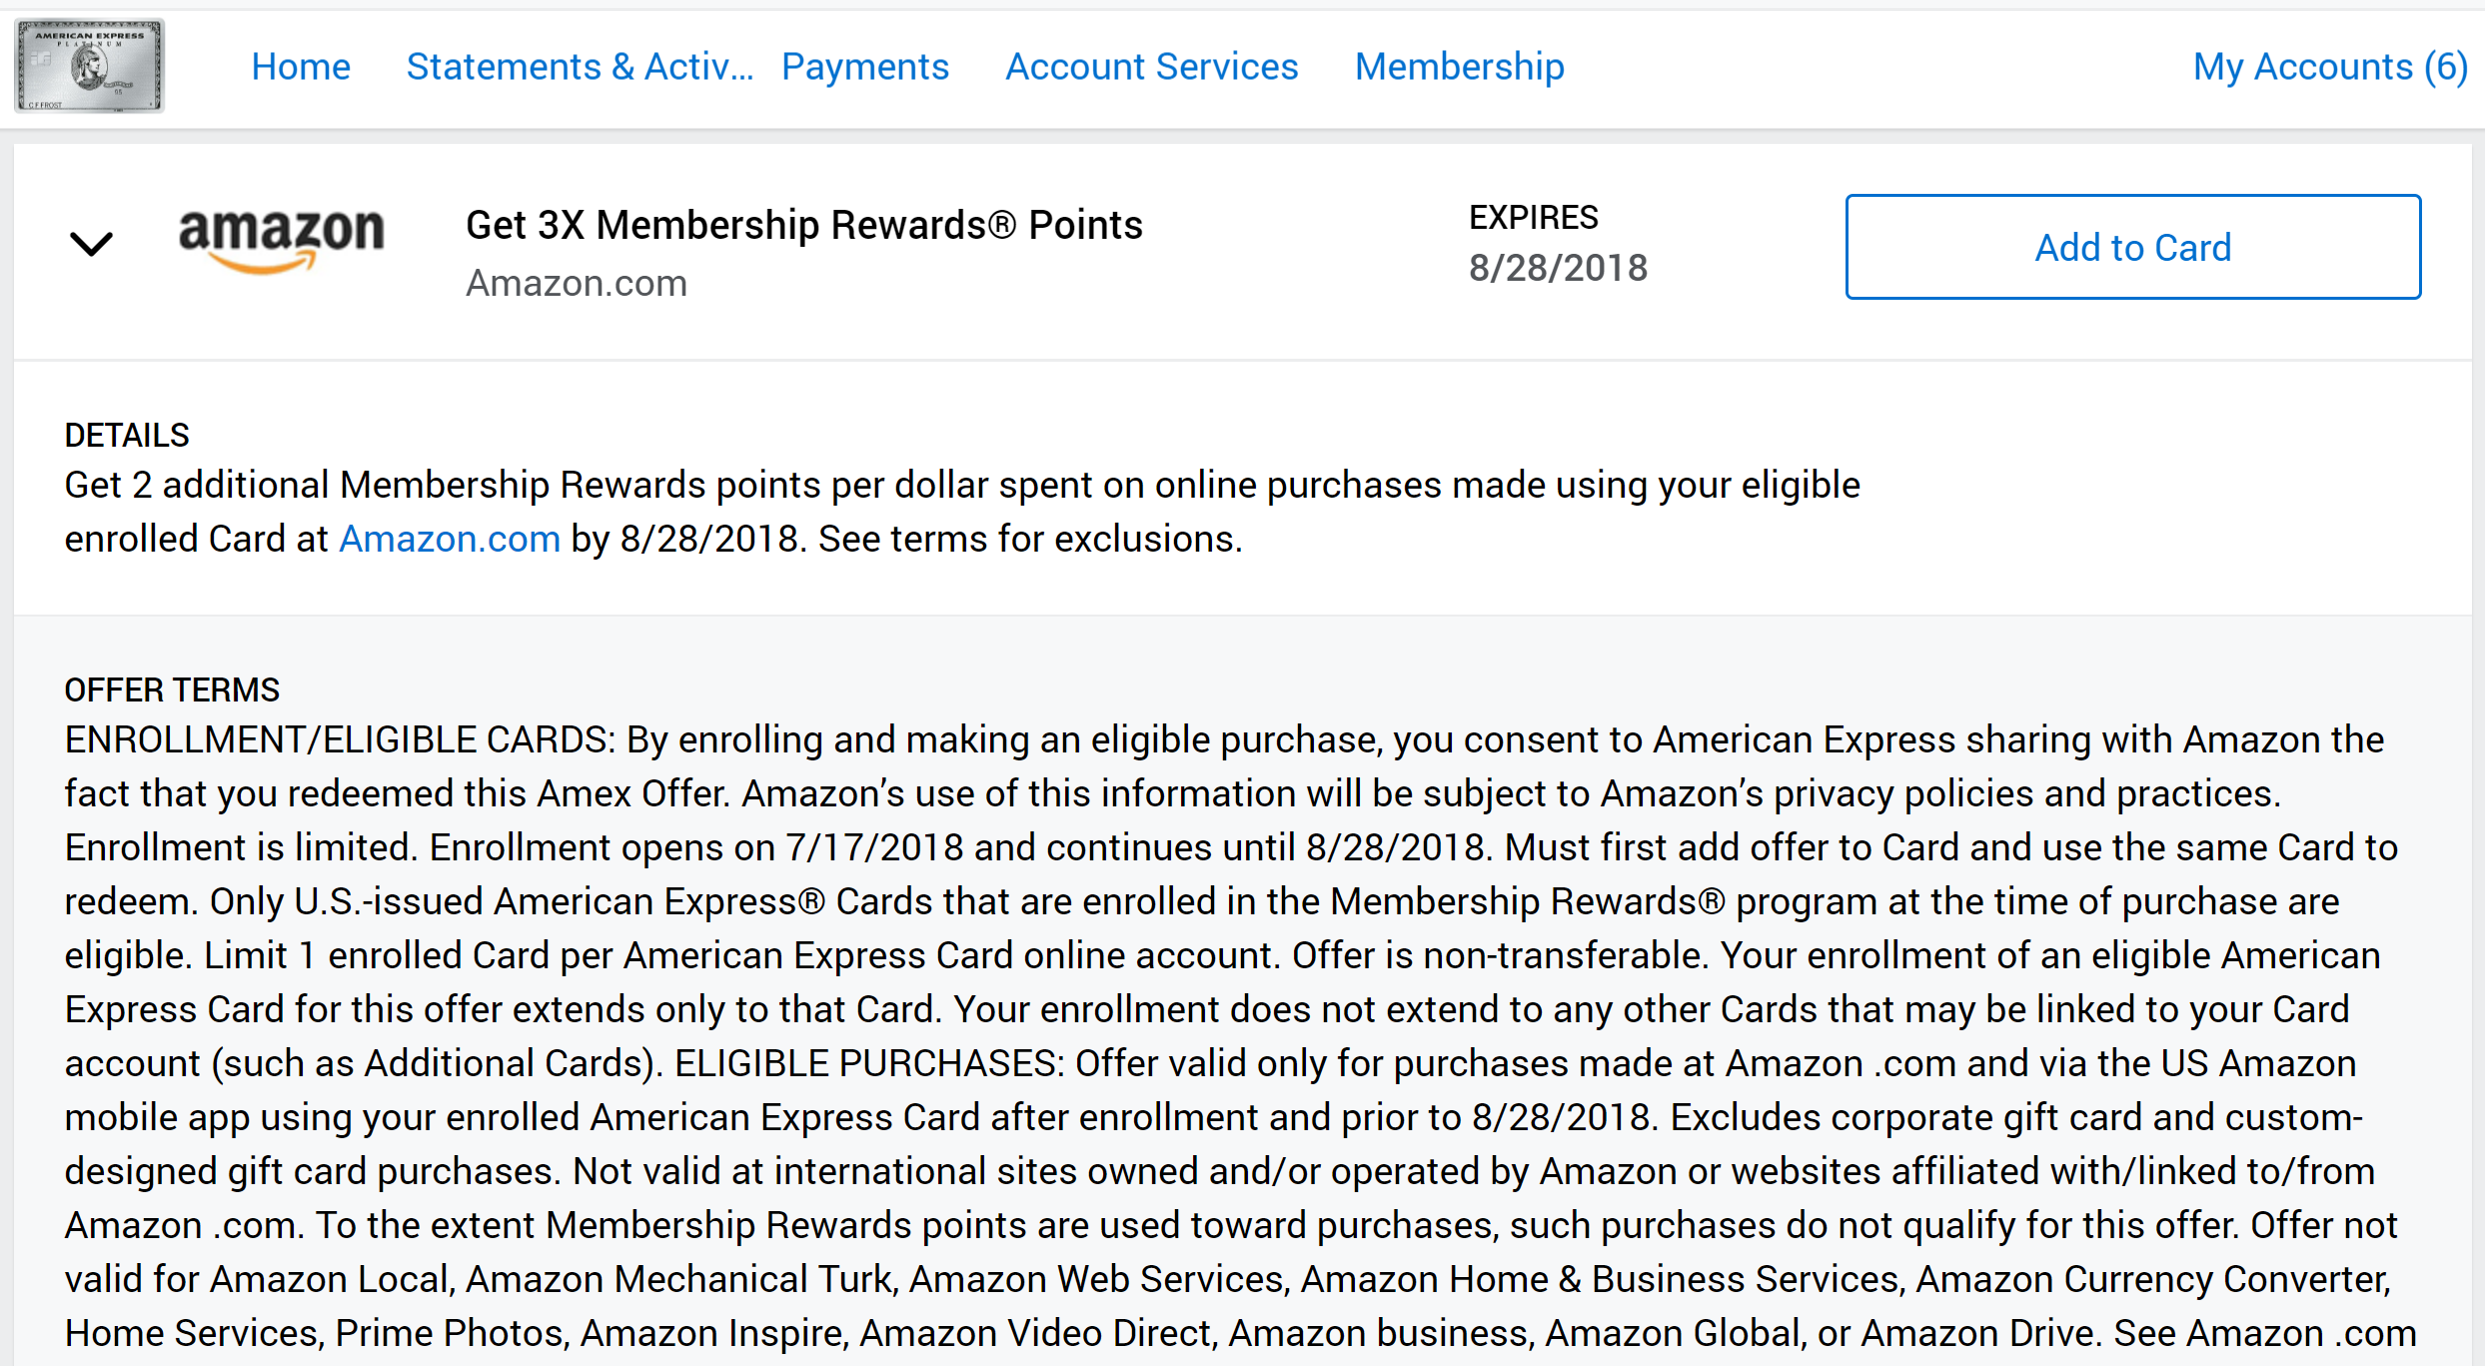Click the "See terms for exclusions" sentence
The height and width of the screenshot is (1366, 2485).
tap(1029, 539)
